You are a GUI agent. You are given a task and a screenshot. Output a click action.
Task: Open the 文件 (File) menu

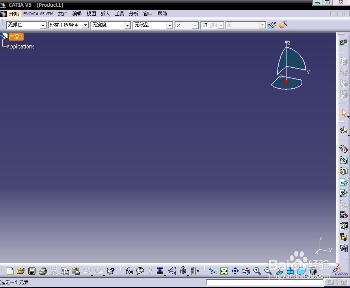[63, 14]
